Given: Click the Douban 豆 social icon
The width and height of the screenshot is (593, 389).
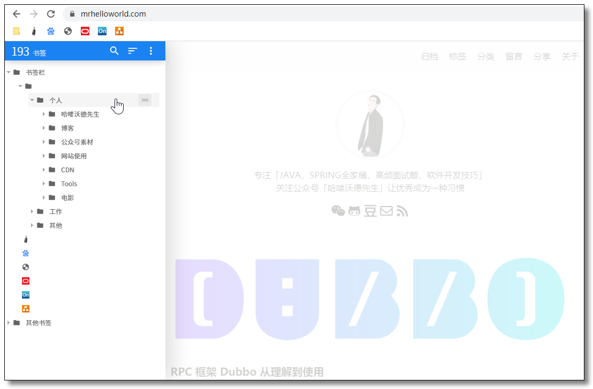Looking at the screenshot, I should click(x=370, y=211).
